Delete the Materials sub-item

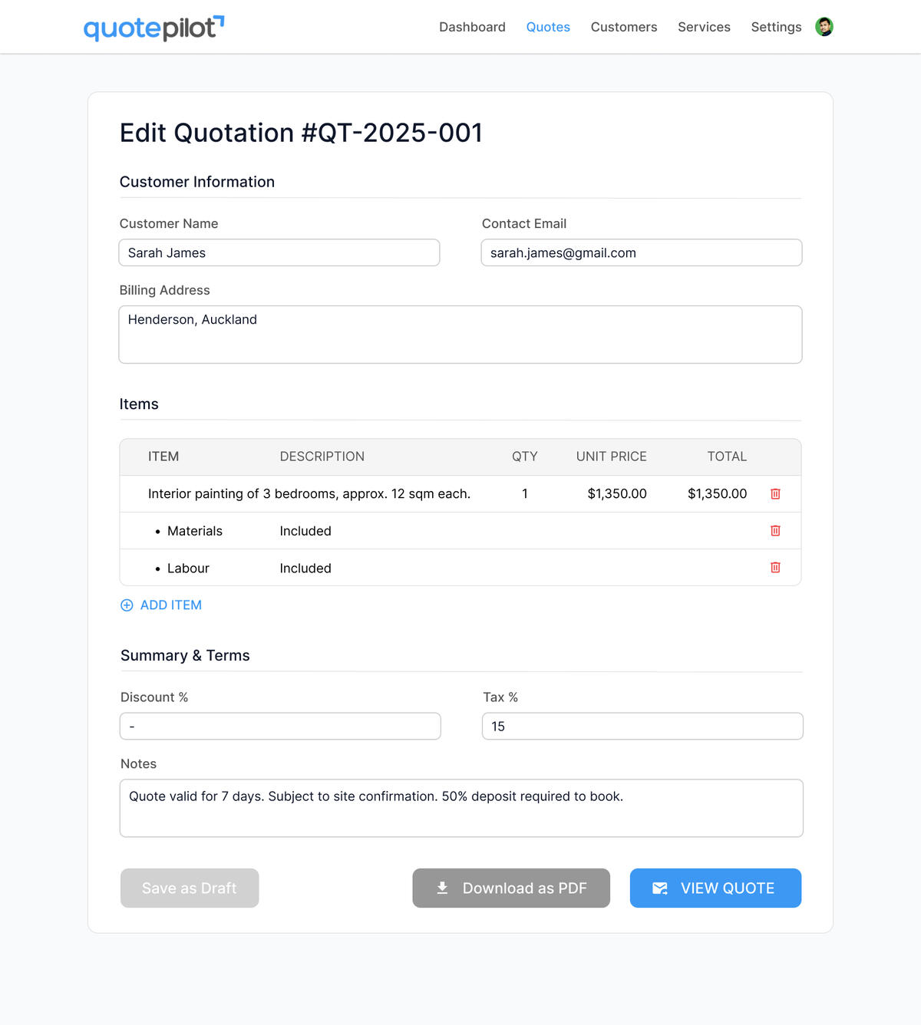click(775, 531)
